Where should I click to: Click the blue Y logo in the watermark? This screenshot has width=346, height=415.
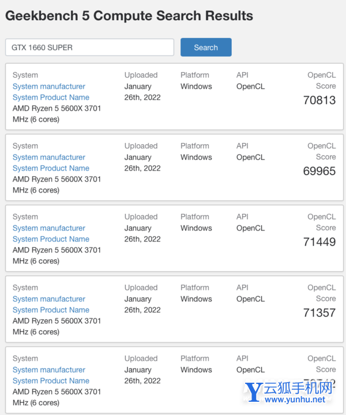point(254,391)
